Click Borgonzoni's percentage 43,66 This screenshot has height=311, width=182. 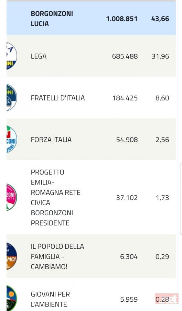point(160,19)
